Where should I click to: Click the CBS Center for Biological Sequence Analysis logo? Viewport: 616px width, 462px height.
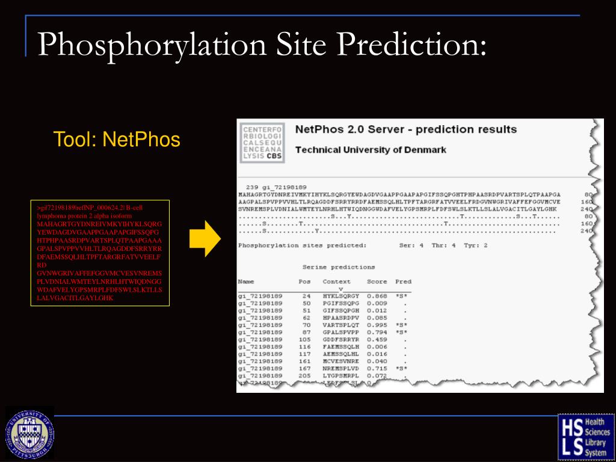pos(262,143)
